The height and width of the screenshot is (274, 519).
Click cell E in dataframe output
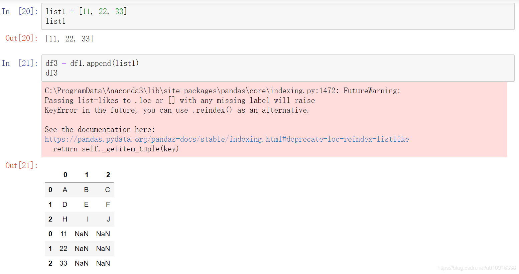(86, 204)
